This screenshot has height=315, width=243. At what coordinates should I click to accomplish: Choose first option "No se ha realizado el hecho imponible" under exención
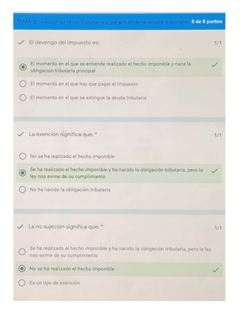(x=23, y=156)
